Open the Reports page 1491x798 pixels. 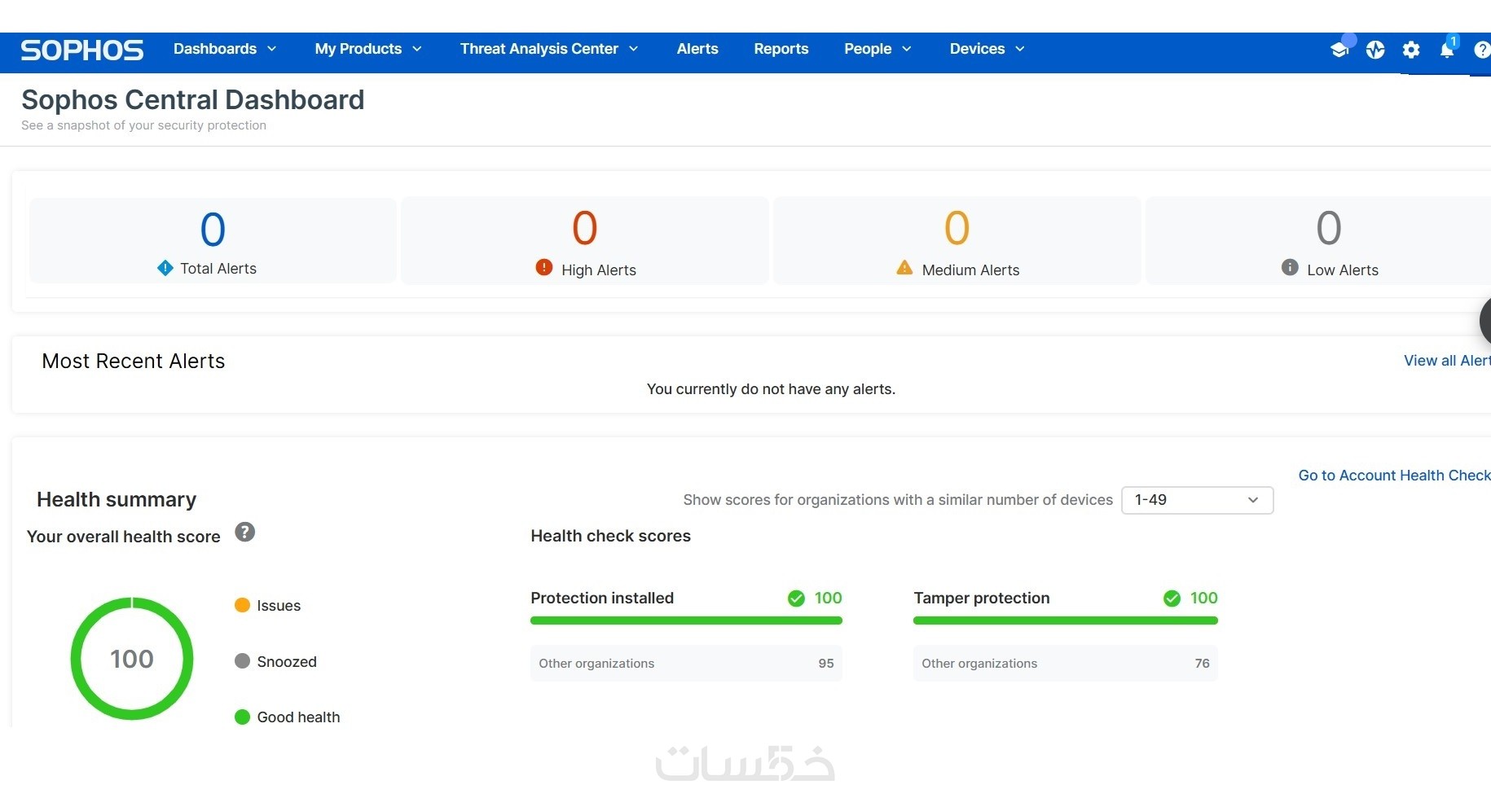[781, 49]
